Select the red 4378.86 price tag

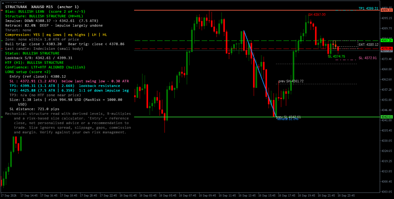coord(387,49)
